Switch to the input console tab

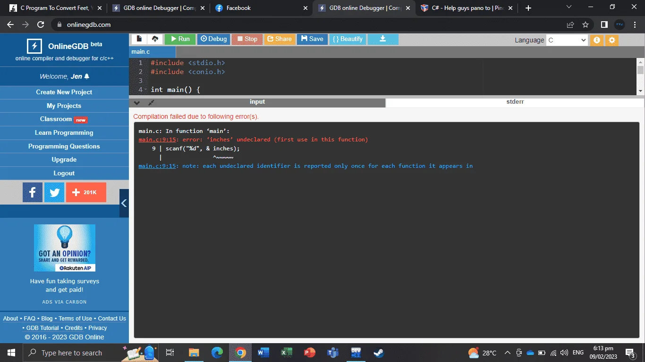[x=257, y=102]
